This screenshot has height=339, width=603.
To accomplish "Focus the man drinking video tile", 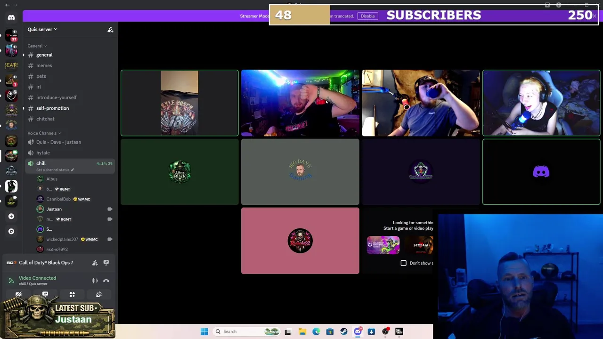I will (x=421, y=103).
